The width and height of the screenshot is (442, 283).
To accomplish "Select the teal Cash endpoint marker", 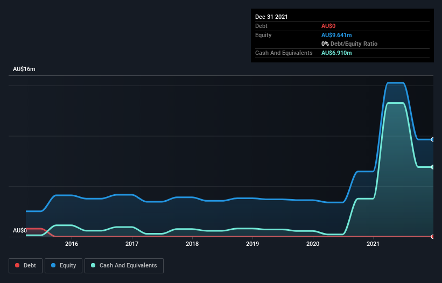I will 433,167.
